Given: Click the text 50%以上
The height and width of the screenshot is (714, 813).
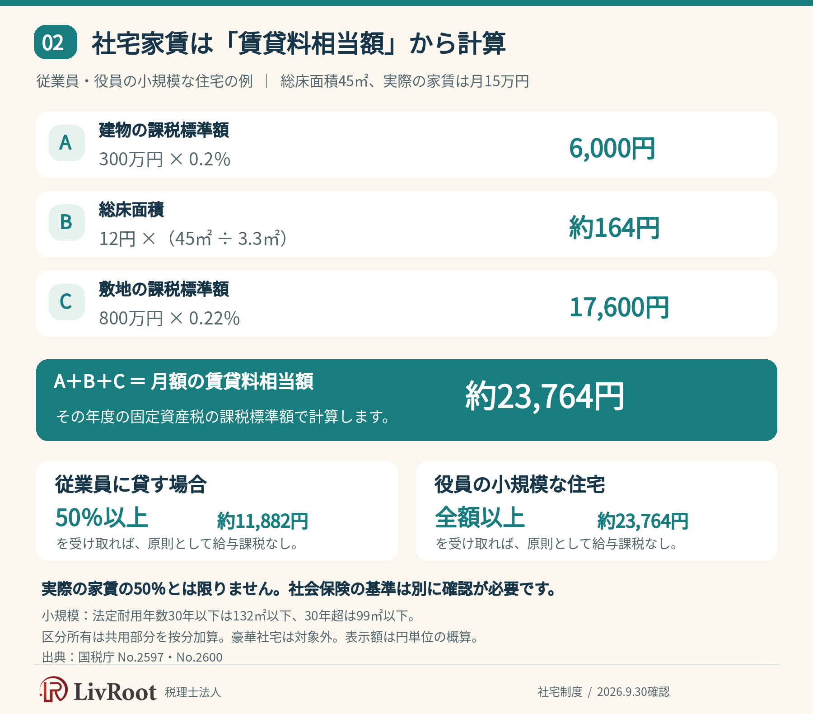Looking at the screenshot, I should click(102, 518).
